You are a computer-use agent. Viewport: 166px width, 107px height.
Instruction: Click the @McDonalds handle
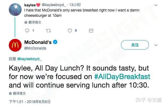(x=35, y=48)
